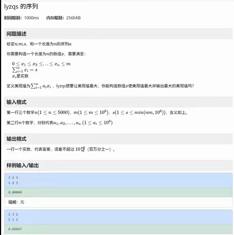Screen dimensions: 234x235
Task: Click the output format line mentioning 百万分之一
Action: point(61,149)
